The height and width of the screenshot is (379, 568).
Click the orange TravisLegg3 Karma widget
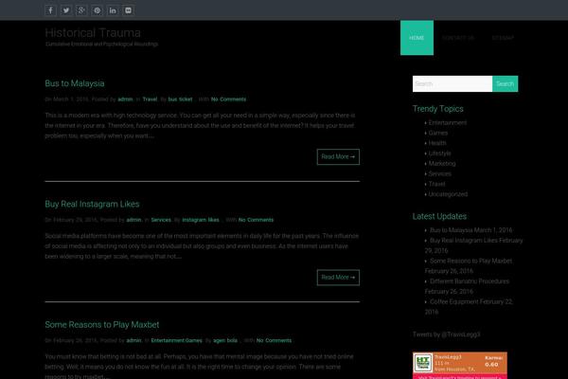tap(460, 363)
